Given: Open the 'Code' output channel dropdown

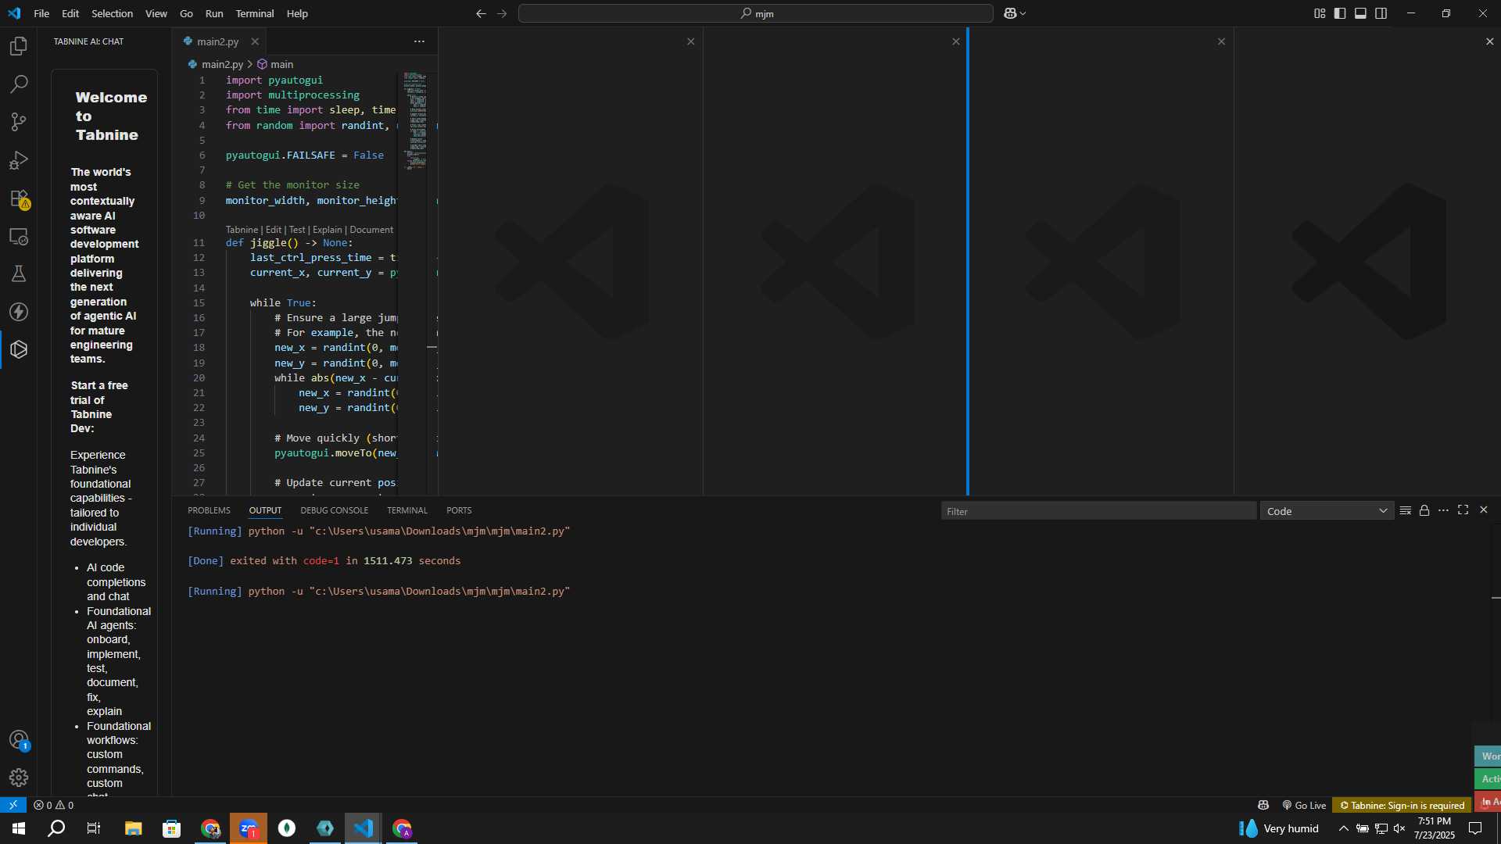Looking at the screenshot, I should coord(1327,511).
